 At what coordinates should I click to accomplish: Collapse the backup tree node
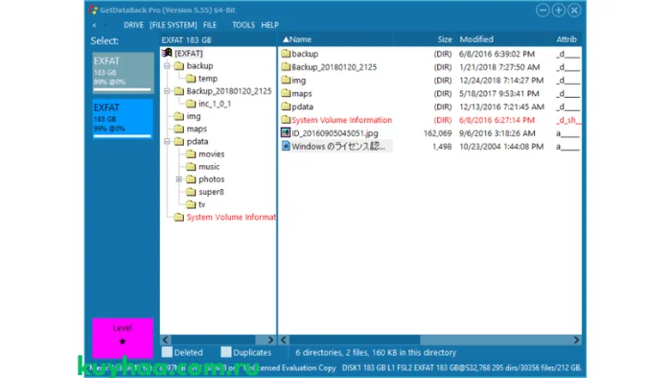[167, 66]
